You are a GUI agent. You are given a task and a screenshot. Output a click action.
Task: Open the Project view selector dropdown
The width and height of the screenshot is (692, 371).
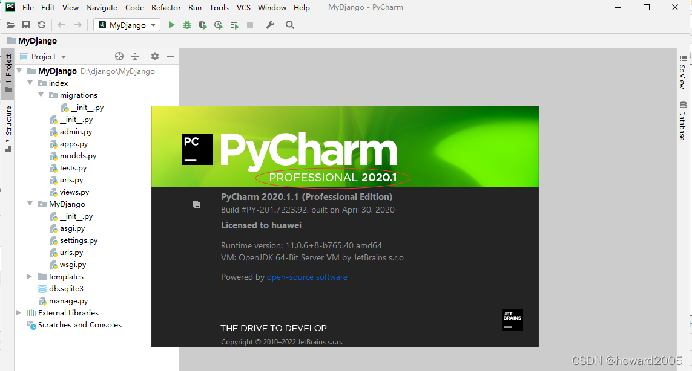43,56
